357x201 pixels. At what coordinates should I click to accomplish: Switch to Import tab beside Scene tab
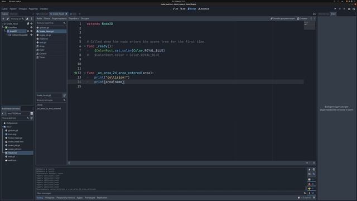tap(13, 14)
